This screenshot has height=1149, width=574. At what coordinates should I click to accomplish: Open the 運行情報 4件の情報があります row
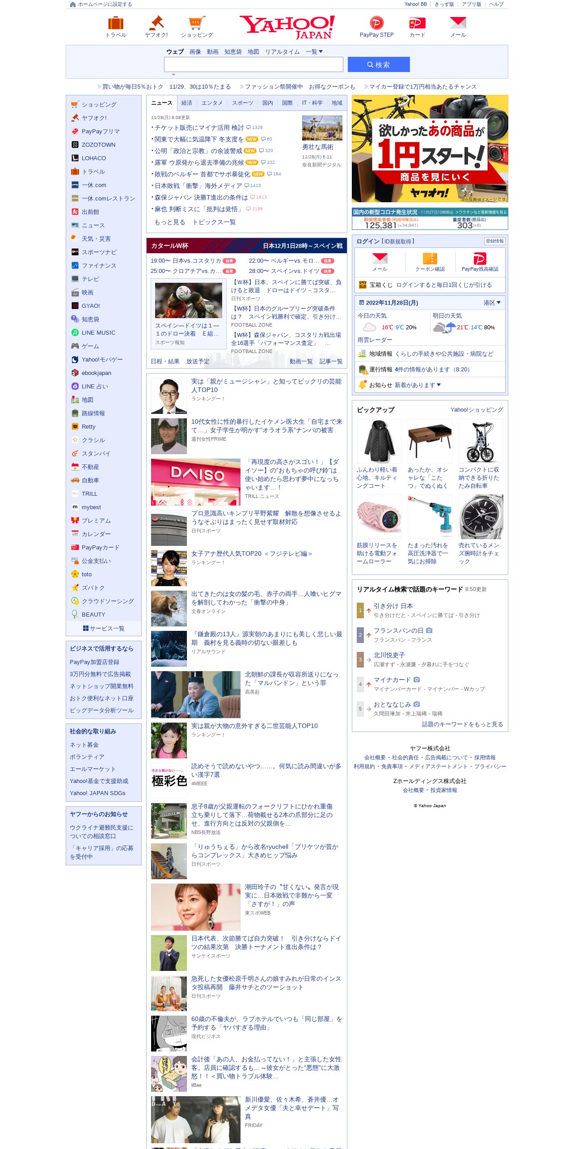[430, 370]
